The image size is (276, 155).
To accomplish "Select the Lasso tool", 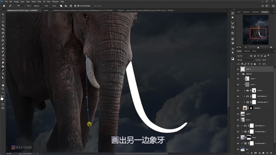I will (3, 22).
